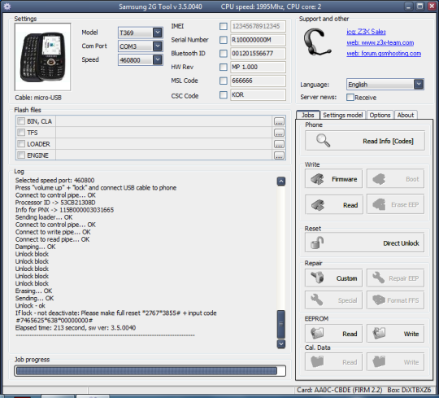Viewport: 439px width, 398px height.
Task: Click the Card AA0C-CBDE status bar text
Action: point(339,390)
